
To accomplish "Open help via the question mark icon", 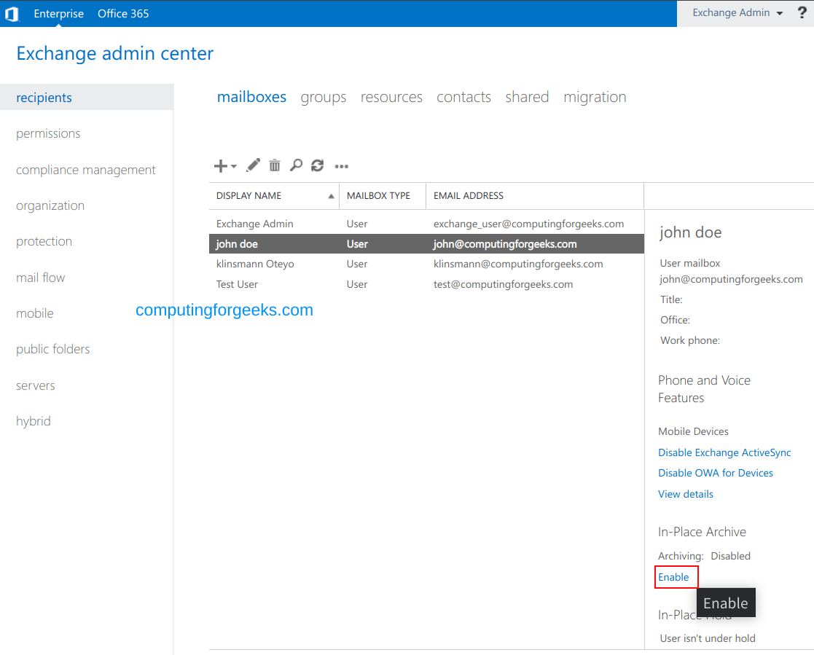I will pos(802,12).
